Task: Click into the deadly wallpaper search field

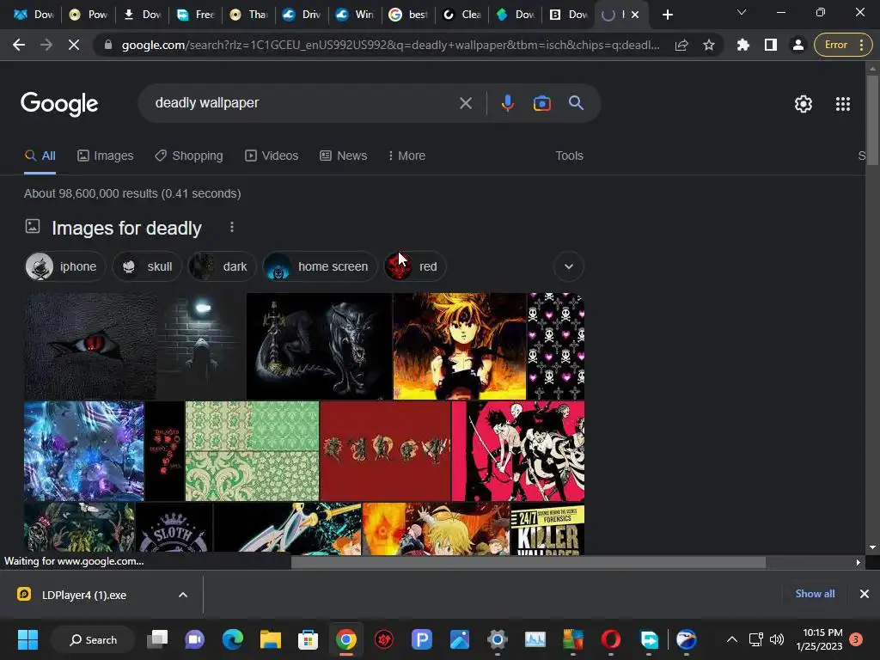Action: pyautogui.click(x=303, y=103)
